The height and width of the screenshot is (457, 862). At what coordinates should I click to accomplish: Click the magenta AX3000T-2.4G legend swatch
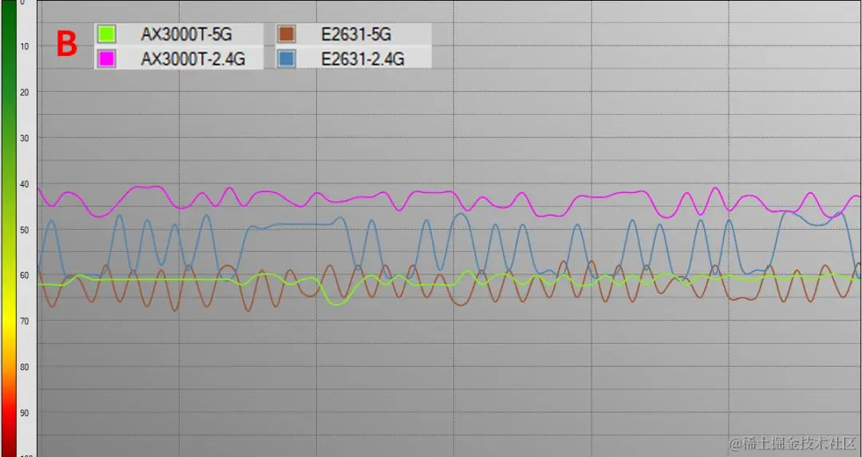click(106, 59)
